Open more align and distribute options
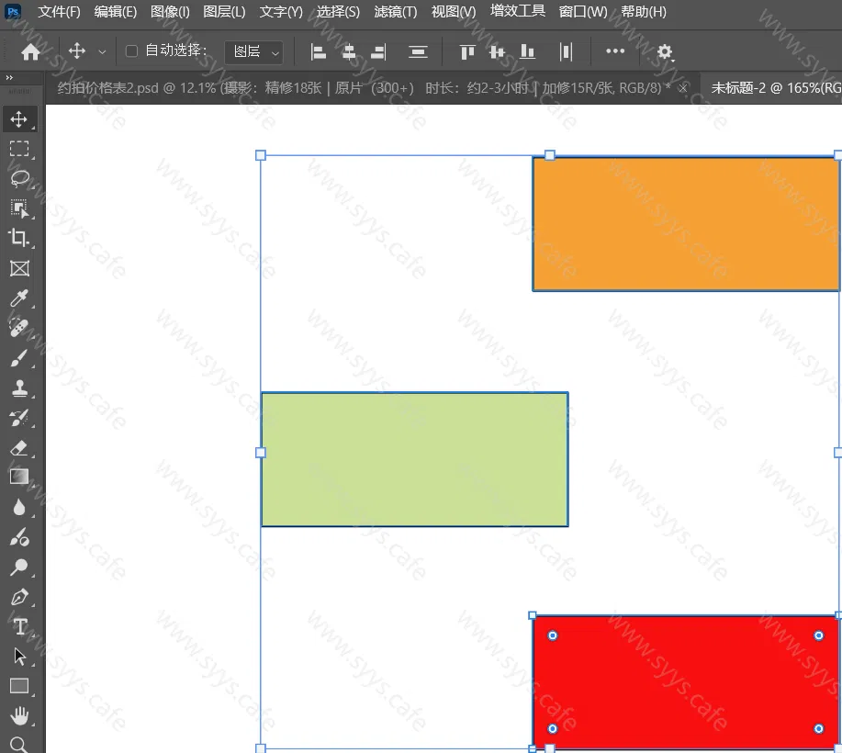Image resolution: width=842 pixels, height=753 pixels. tap(615, 51)
